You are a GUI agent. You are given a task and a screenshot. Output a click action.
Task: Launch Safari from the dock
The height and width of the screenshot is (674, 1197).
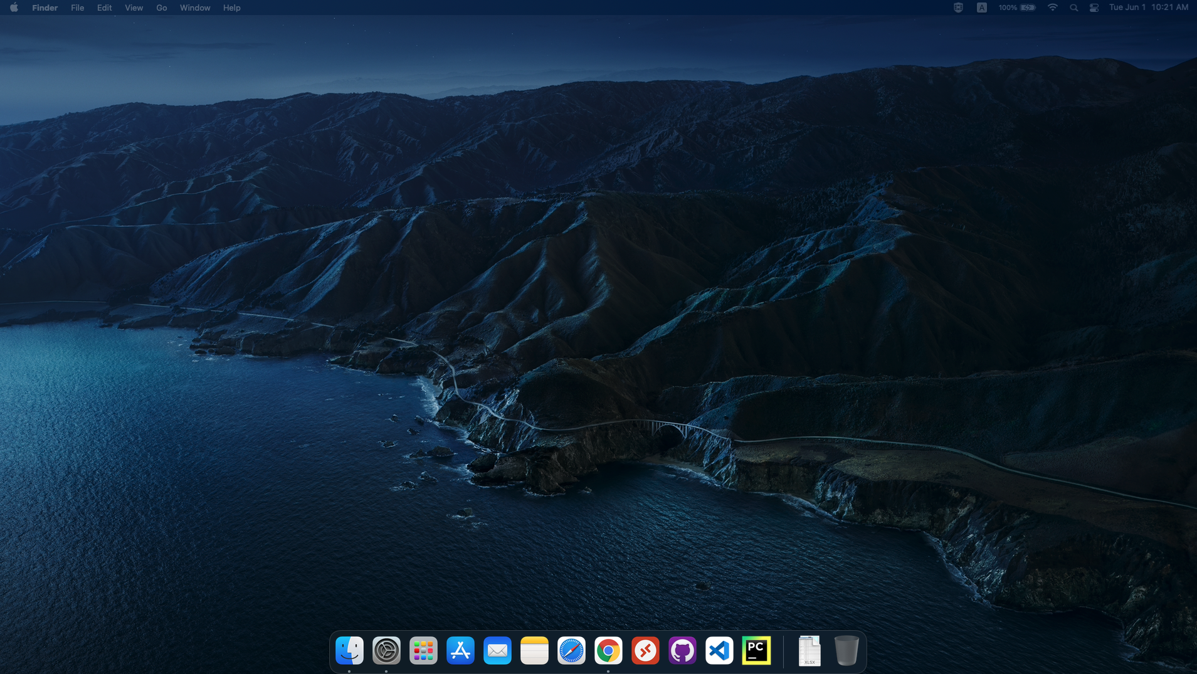click(x=571, y=650)
